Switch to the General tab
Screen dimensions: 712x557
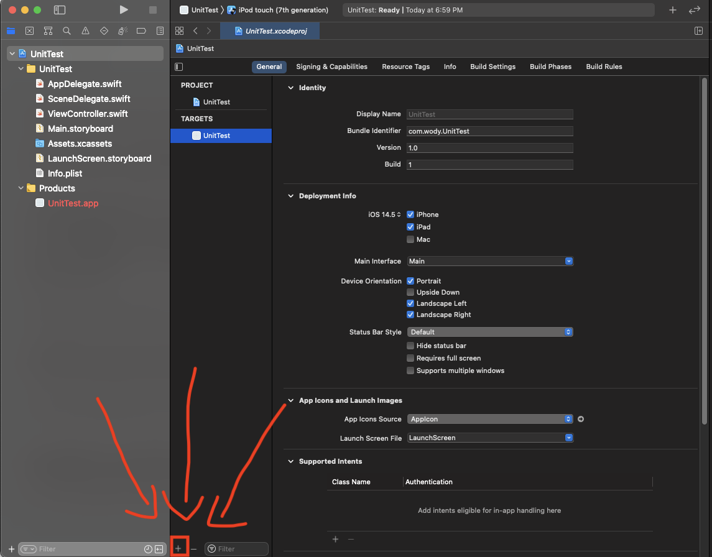point(269,67)
